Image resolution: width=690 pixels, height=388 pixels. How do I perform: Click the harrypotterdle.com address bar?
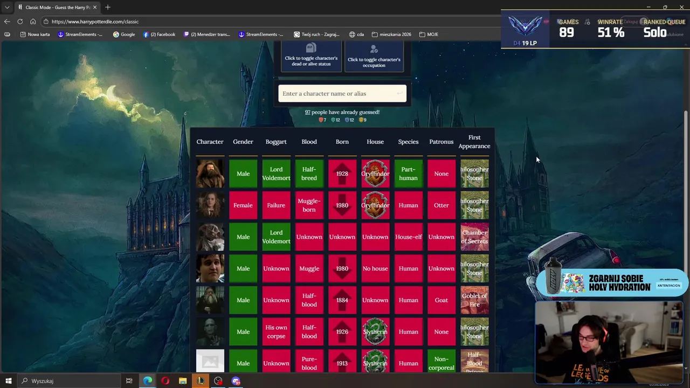[x=270, y=22]
